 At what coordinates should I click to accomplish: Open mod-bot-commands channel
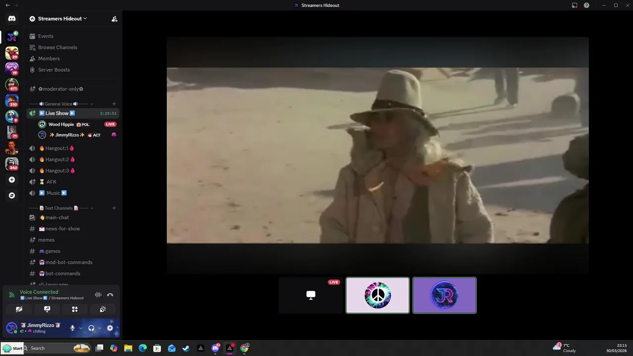pyautogui.click(x=73, y=262)
